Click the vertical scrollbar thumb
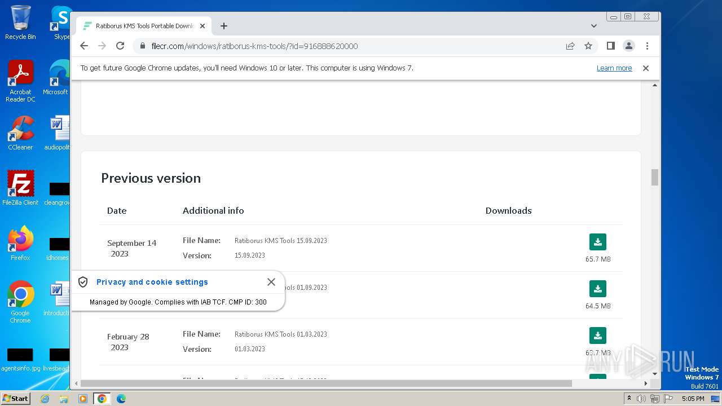 coord(655,177)
